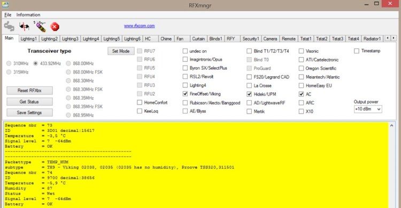Viewport: 401px width, 208px height.
Task: Switch to the Lighting5 tab
Action: point(112,39)
